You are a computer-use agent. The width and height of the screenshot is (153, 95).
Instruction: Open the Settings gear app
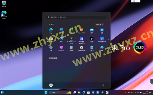coord(51,49)
